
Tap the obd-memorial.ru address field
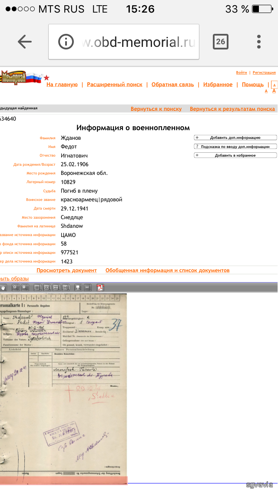tap(124, 42)
